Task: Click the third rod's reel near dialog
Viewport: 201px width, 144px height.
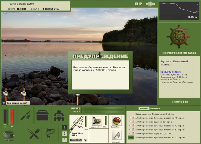Action: pyautogui.click(x=78, y=95)
